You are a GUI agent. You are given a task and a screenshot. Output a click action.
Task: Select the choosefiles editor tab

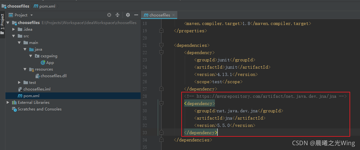pyautogui.click(x=159, y=15)
